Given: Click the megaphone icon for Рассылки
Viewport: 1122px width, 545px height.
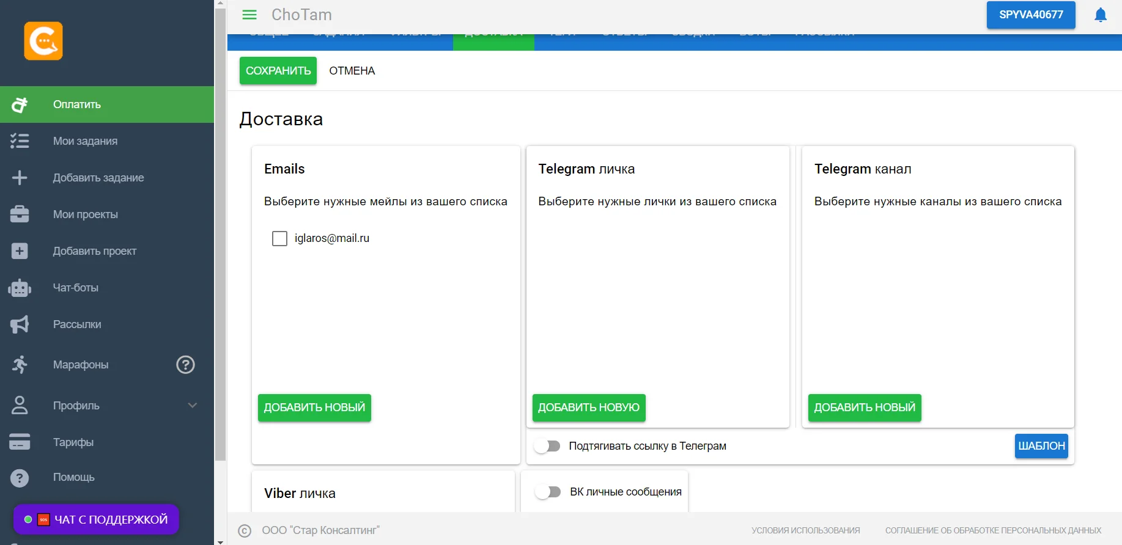Looking at the screenshot, I should (x=20, y=324).
